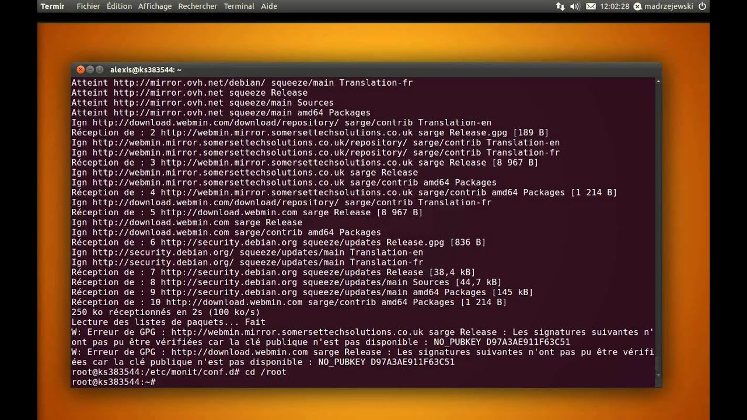Open the Édition menu
Image resolution: width=747 pixels, height=420 pixels.
(119, 6)
